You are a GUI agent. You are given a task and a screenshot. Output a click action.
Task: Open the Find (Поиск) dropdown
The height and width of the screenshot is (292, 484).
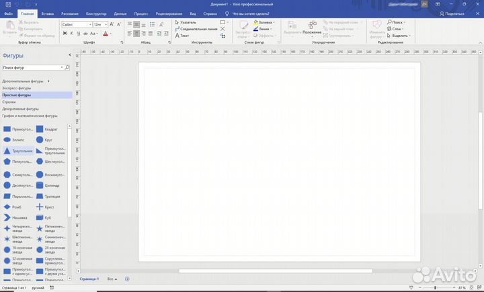click(397, 22)
